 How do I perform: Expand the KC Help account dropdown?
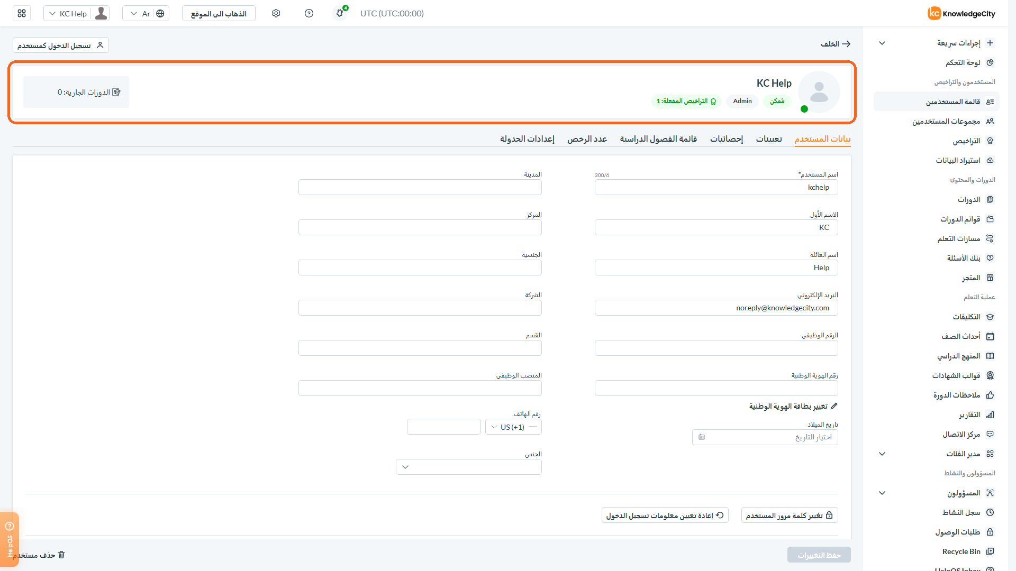pos(77,13)
